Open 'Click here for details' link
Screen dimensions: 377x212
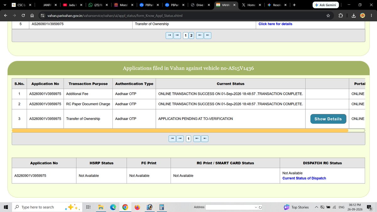pyautogui.click(x=275, y=24)
